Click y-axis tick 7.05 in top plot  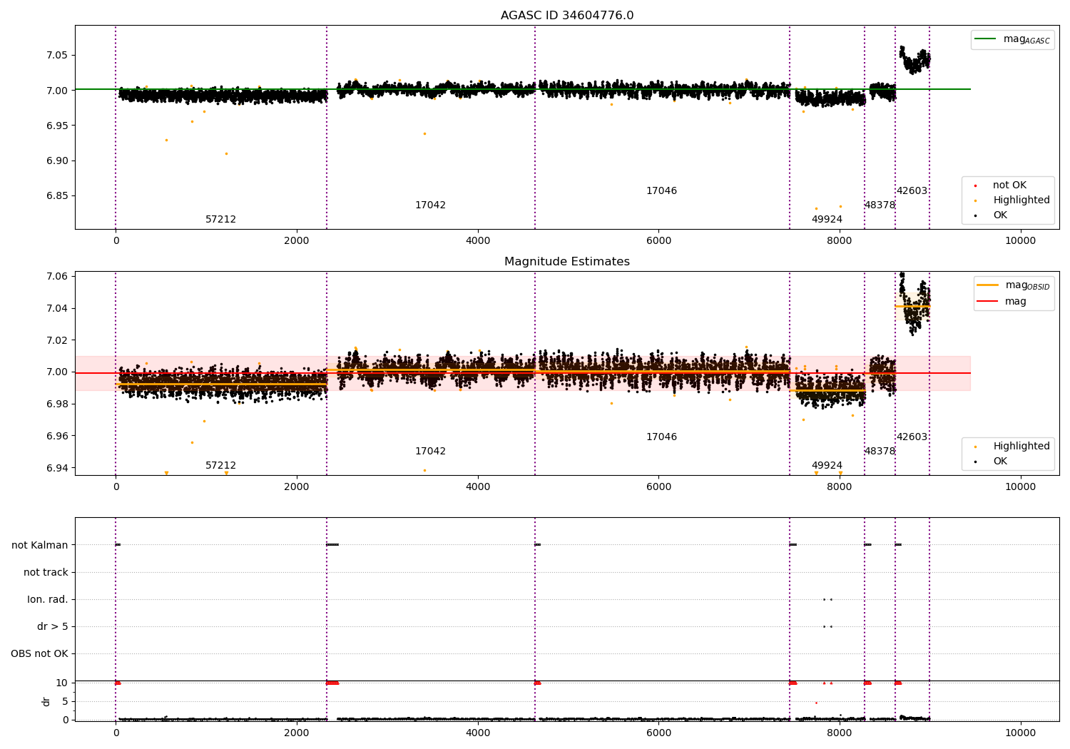coord(56,56)
